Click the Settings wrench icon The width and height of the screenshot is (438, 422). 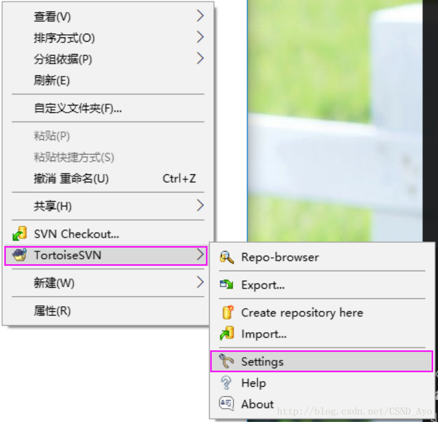tap(226, 361)
